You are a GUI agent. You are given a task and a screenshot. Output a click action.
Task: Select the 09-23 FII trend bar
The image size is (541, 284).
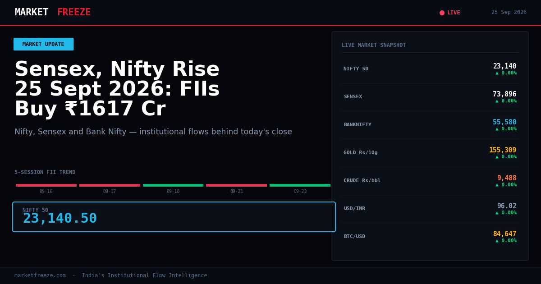(x=300, y=185)
